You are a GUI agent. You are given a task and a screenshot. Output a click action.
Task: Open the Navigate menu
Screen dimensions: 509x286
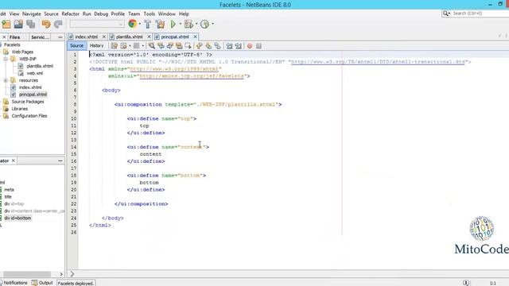coord(32,14)
